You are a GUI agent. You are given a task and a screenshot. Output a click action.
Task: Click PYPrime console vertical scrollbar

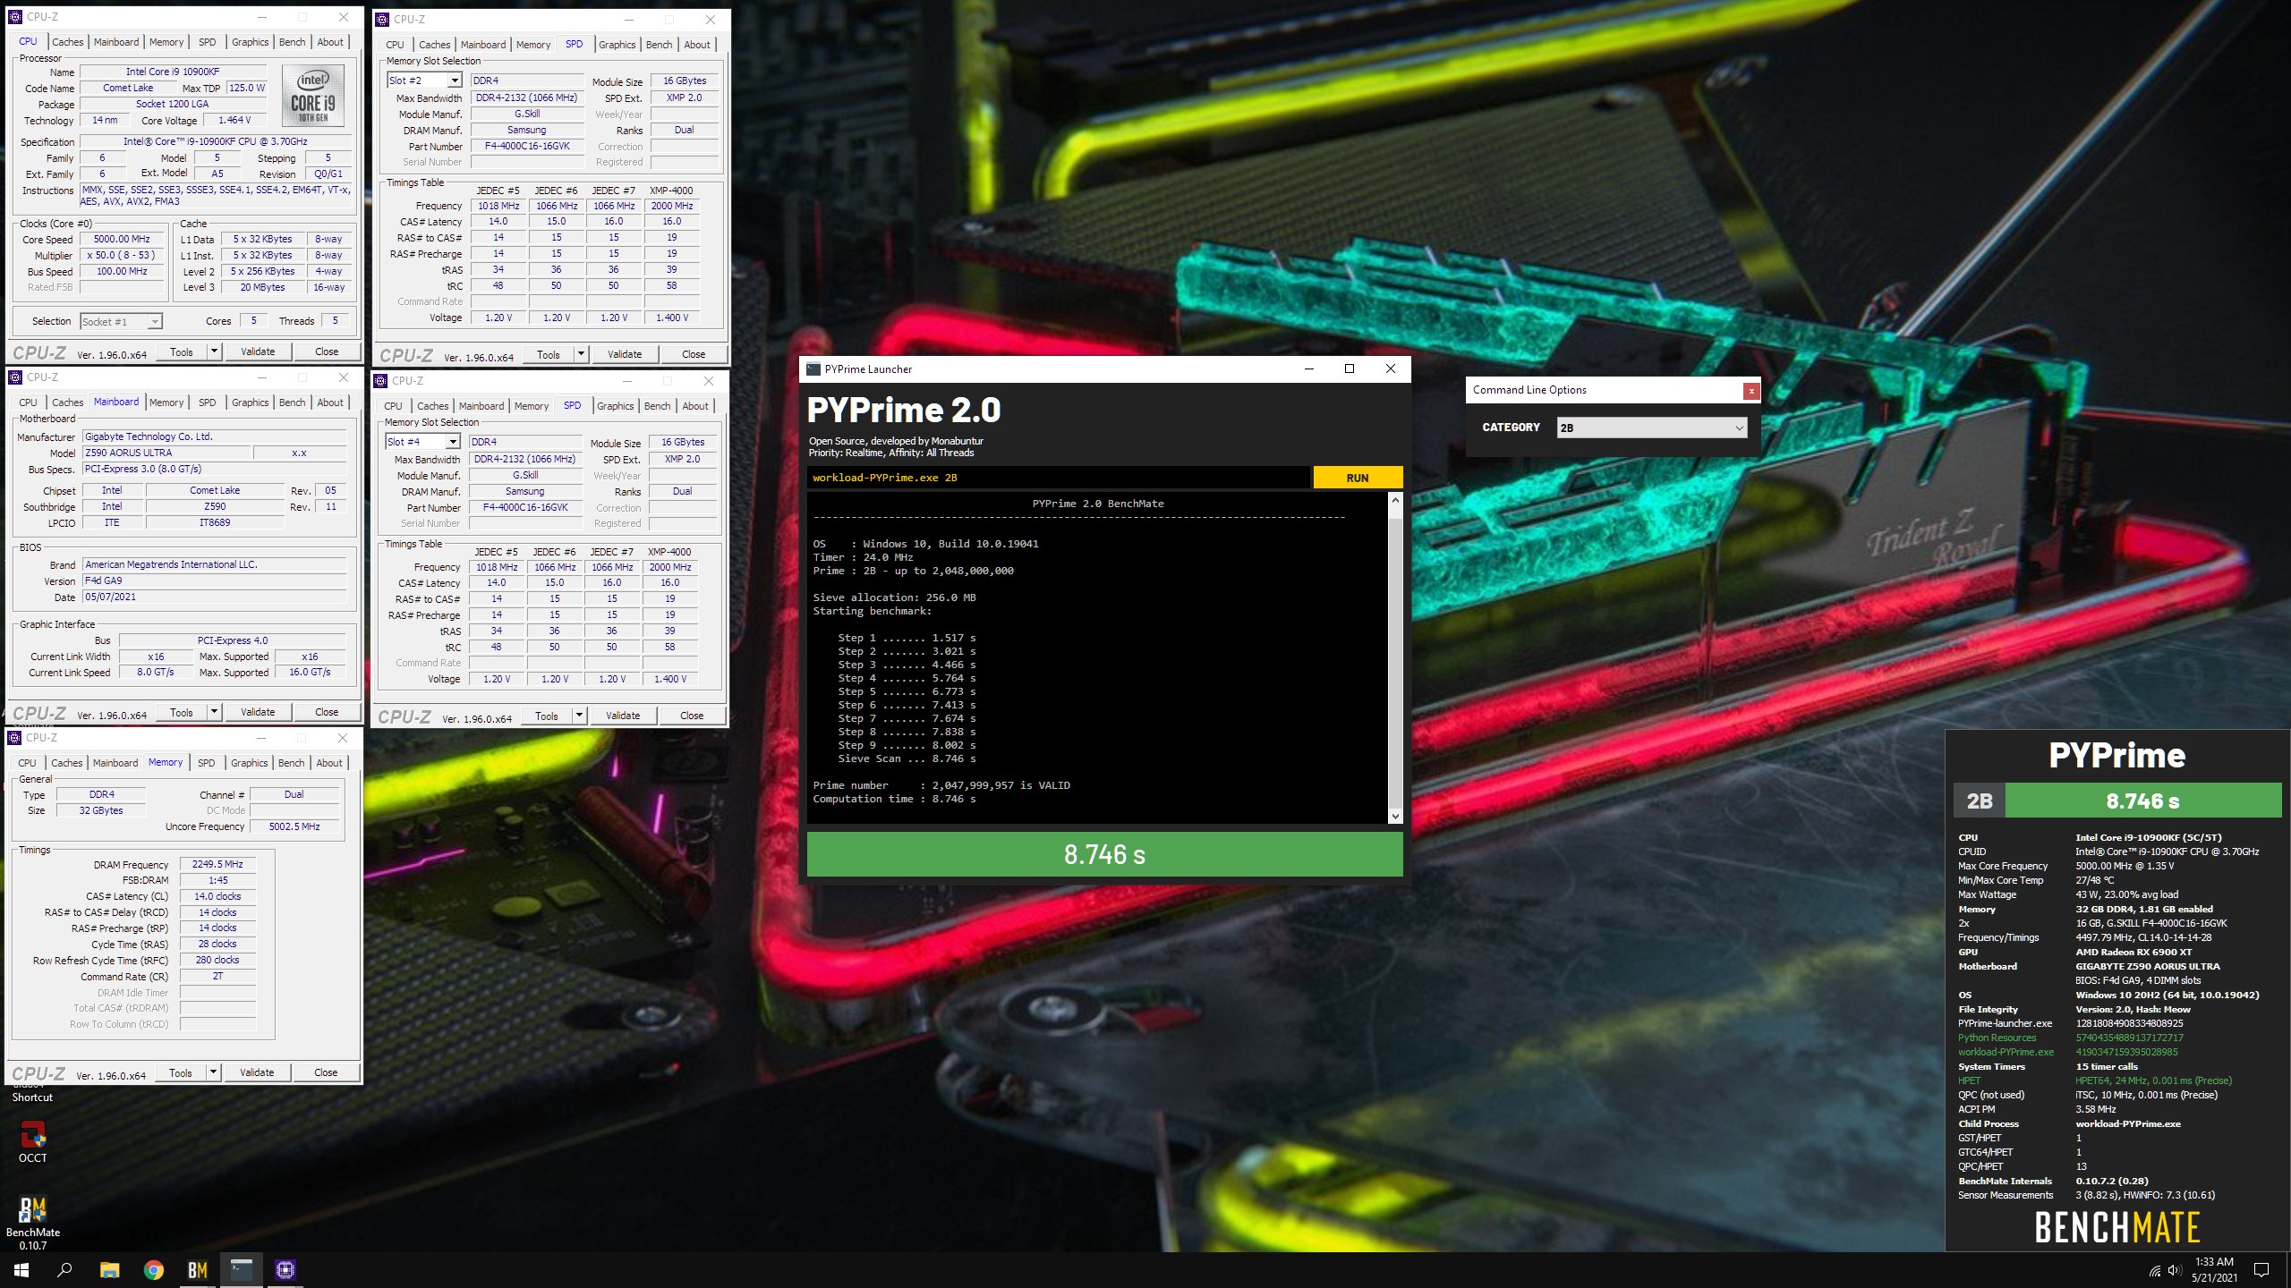click(x=1394, y=658)
